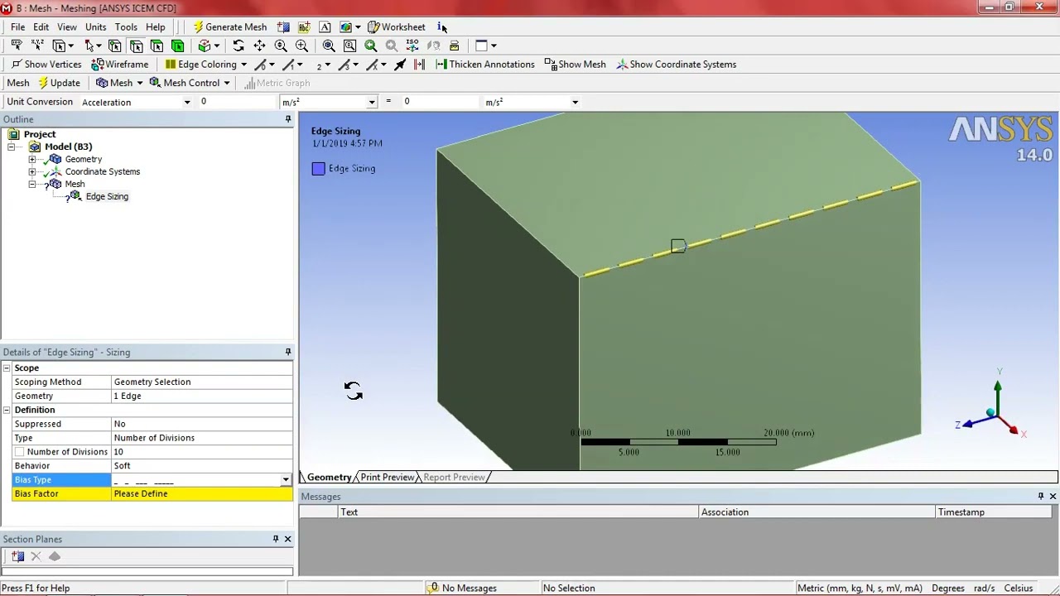Activate the Pan view tool
The image size is (1060, 596).
pyautogui.click(x=259, y=46)
